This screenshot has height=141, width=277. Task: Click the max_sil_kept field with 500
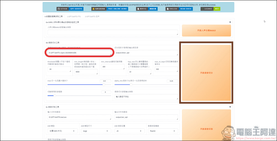(166, 69)
